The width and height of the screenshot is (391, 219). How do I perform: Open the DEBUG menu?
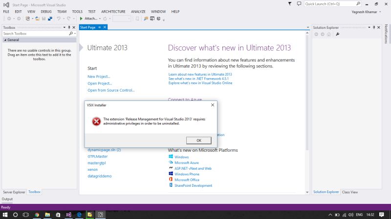[x=46, y=11]
